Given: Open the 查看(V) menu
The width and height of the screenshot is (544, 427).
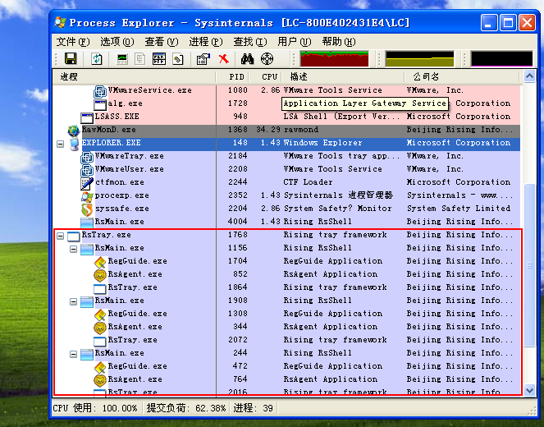Looking at the screenshot, I should [x=162, y=42].
